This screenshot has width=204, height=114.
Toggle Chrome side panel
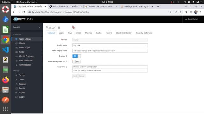coord(191,12)
